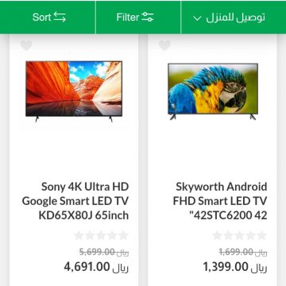Click the chevron beside توصيل للمنزل
Screen dimensions: 286x286
197,18
